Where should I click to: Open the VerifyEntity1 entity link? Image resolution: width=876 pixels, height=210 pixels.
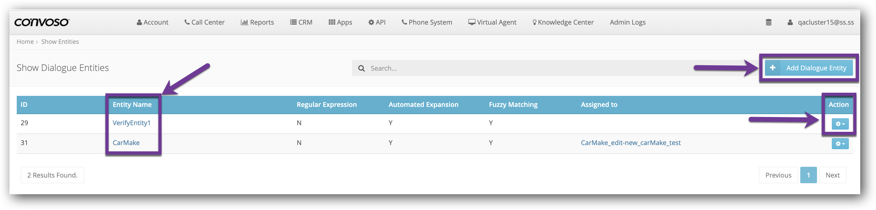click(x=131, y=123)
